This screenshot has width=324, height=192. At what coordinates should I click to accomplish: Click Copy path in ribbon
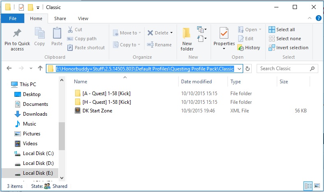click(82, 39)
